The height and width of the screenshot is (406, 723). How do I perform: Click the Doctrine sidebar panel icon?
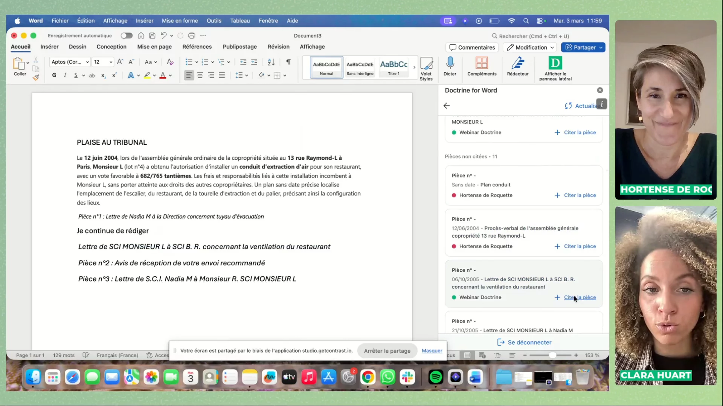[555, 63]
